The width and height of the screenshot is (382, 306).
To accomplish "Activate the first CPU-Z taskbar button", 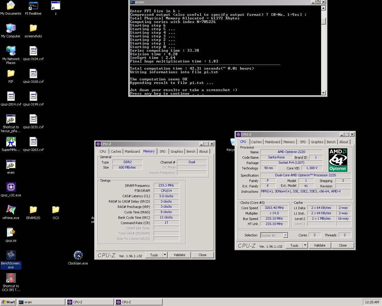I will [x=90, y=302].
